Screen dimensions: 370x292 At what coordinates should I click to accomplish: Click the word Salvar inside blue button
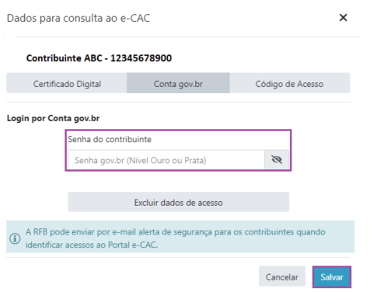332,277
